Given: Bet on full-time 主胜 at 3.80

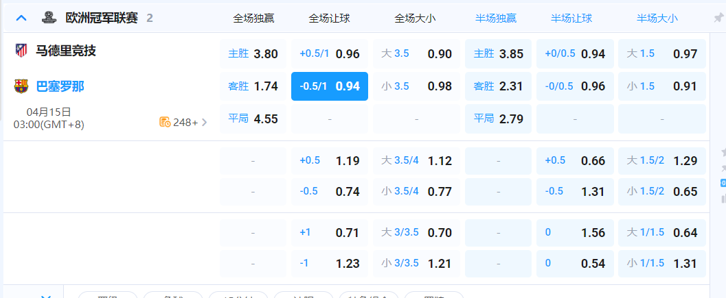Looking at the screenshot, I should pos(253,53).
